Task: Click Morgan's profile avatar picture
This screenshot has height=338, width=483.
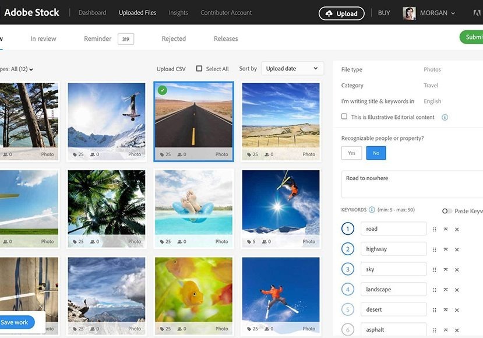Action: click(x=409, y=13)
